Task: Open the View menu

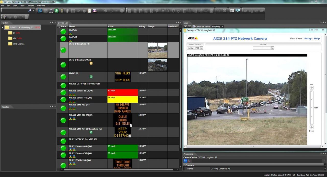Action: (15, 6)
